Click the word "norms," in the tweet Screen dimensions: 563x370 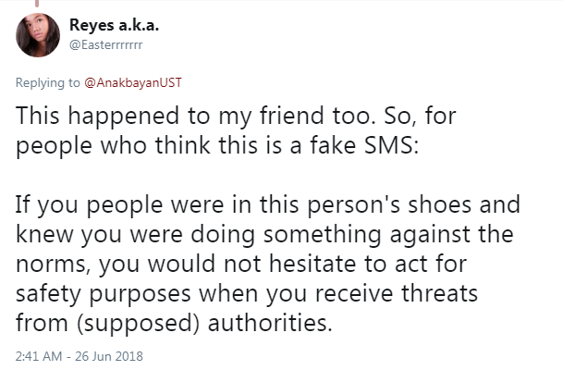coord(53,265)
